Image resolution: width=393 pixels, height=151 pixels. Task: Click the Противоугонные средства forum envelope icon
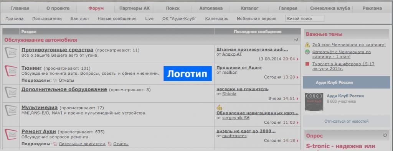pyautogui.click(x=11, y=53)
